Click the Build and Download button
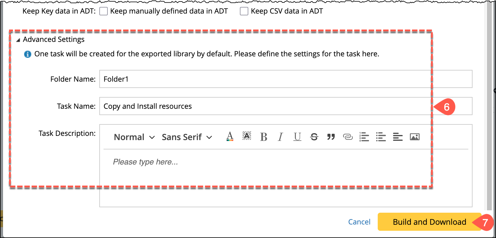Screen dimensions: 496x238 tap(429, 222)
